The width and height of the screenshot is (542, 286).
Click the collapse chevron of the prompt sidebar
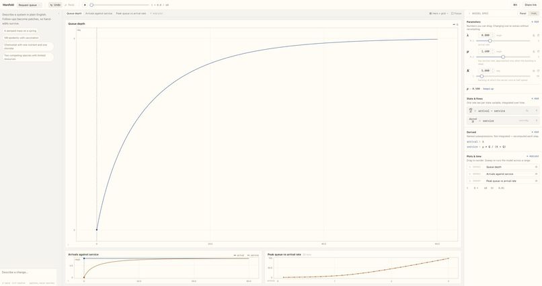[59, 14]
